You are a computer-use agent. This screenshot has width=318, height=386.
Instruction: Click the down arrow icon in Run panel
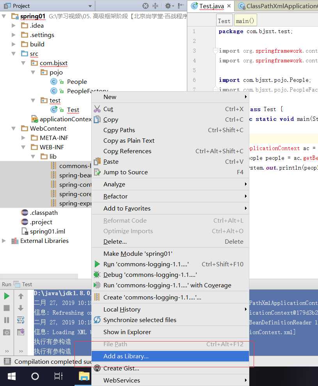pyautogui.click(x=21, y=308)
